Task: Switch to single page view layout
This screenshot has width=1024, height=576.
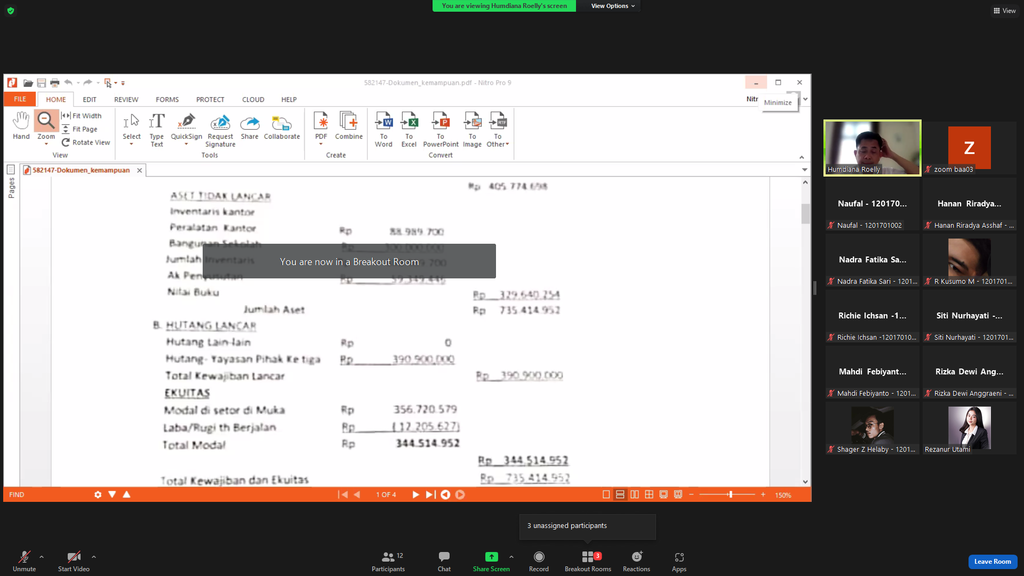Action: click(x=606, y=494)
